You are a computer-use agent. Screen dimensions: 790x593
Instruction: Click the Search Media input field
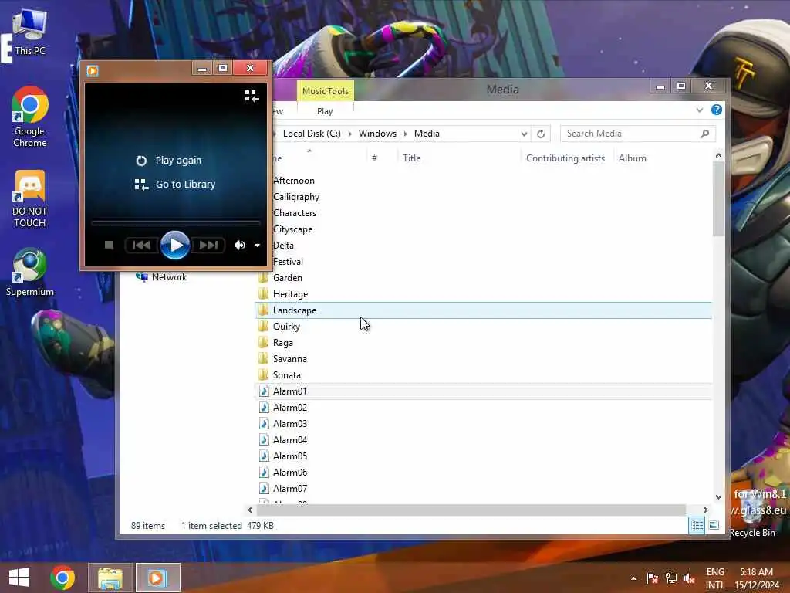pyautogui.click(x=630, y=134)
